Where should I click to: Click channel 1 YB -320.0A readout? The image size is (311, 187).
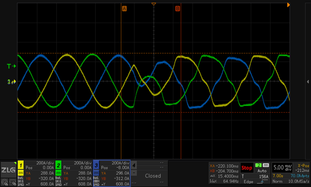pos(39,178)
